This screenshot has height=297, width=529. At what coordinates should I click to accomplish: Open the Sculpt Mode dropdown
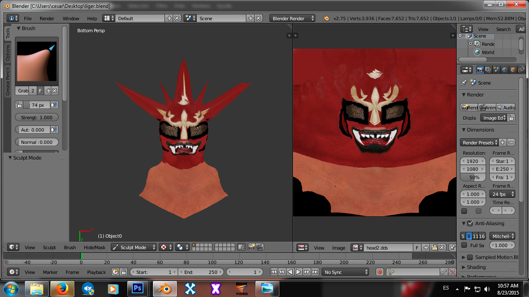(x=134, y=247)
